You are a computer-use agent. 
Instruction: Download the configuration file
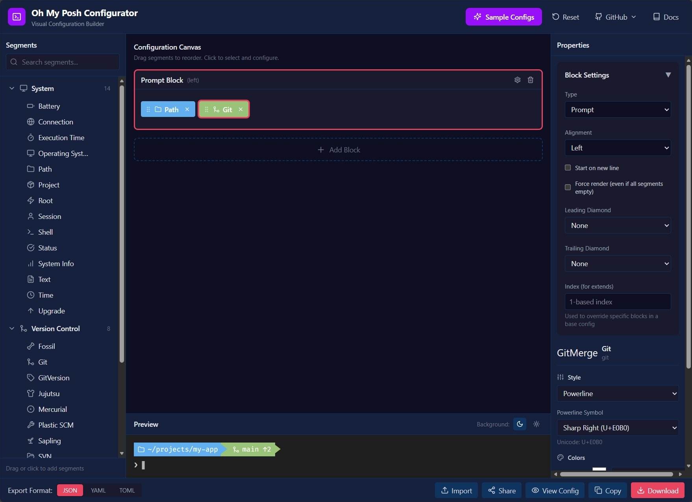tap(658, 491)
